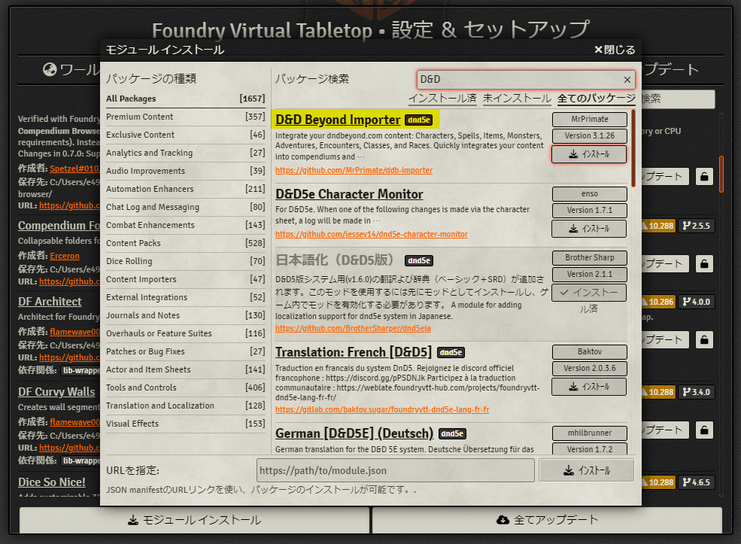
Task: Select Tools and Controls category
Action: point(185,387)
